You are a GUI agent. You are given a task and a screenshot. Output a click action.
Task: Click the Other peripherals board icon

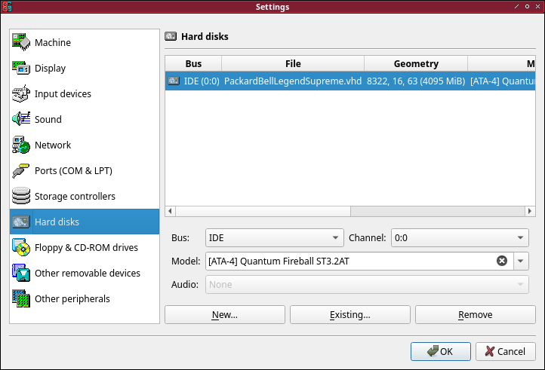[21, 298]
